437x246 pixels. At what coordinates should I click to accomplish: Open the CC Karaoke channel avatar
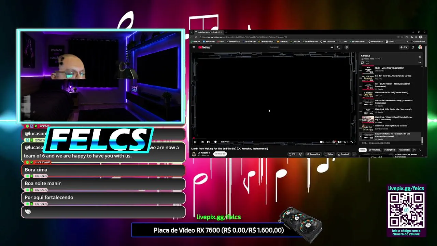point(194,154)
